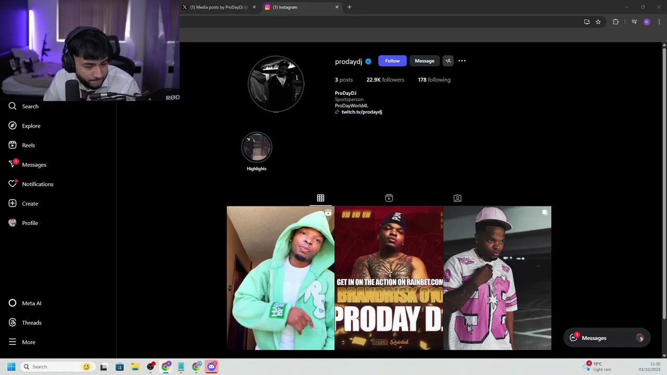This screenshot has width=667, height=375.
Task: Open Chrome three-dot menu
Action: (x=659, y=22)
